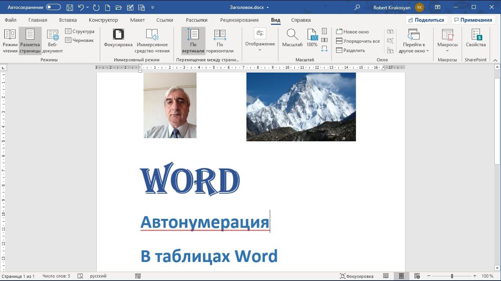Screen dimensions: 501x281
Task: Toggle По горизонтали page movement
Action: coord(220,41)
